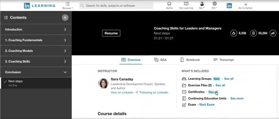Click the Course details heading
279x119 pixels.
pos(112,114)
